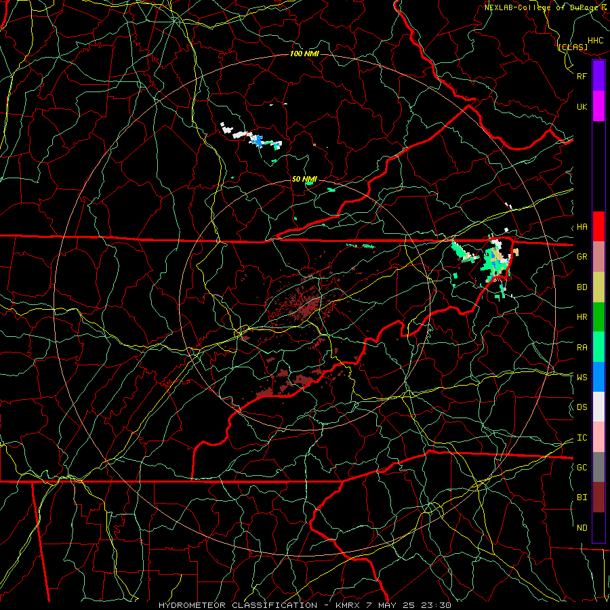Viewport: 610px width, 610px height.
Task: Click the IC legend label
Action: point(582,438)
